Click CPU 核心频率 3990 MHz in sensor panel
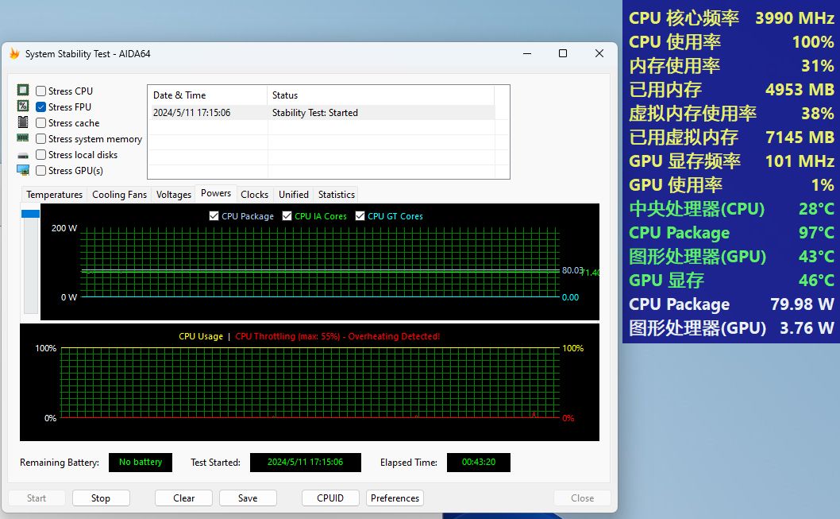Screen dimensions: 840x519 [x=731, y=17]
